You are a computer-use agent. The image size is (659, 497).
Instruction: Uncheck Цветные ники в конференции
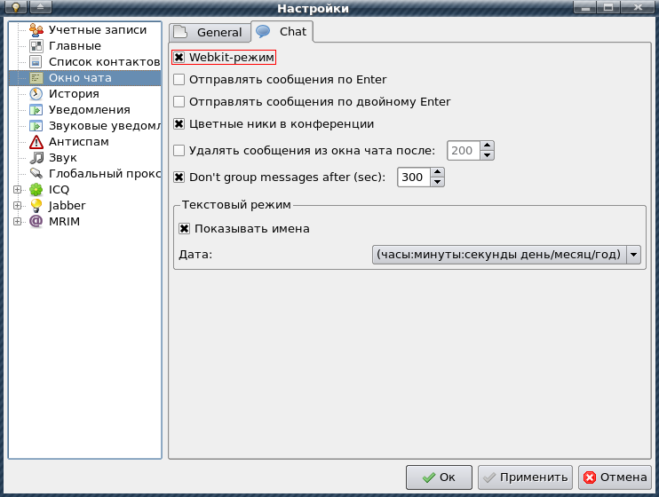(179, 124)
